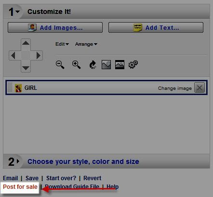Nudge image right with the right arrow
This screenshot has width=213, height=197.
coord(38,56)
